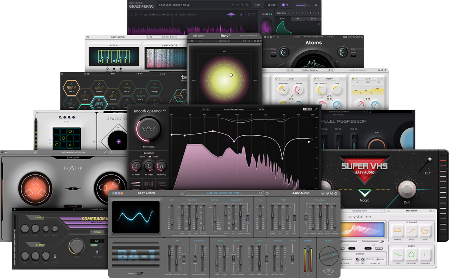Open the Motion Designer preset field
This screenshot has width=449, height=278.
(310, 70)
